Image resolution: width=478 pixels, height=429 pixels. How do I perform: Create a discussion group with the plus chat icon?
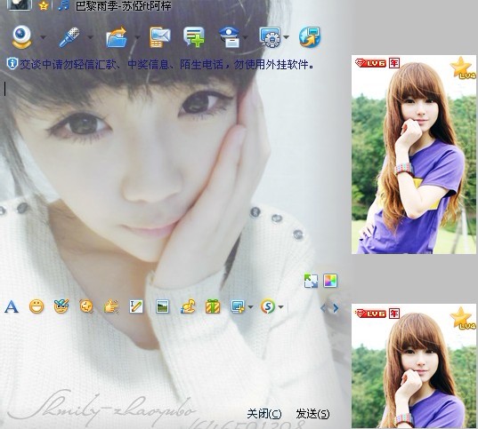click(194, 37)
